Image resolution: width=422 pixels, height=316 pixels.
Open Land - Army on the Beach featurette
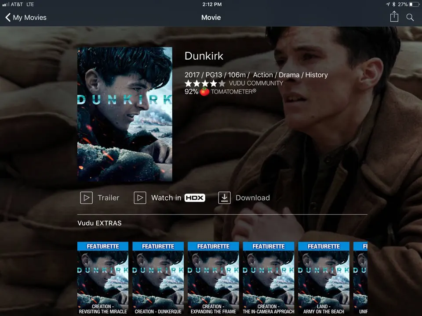click(x=324, y=278)
